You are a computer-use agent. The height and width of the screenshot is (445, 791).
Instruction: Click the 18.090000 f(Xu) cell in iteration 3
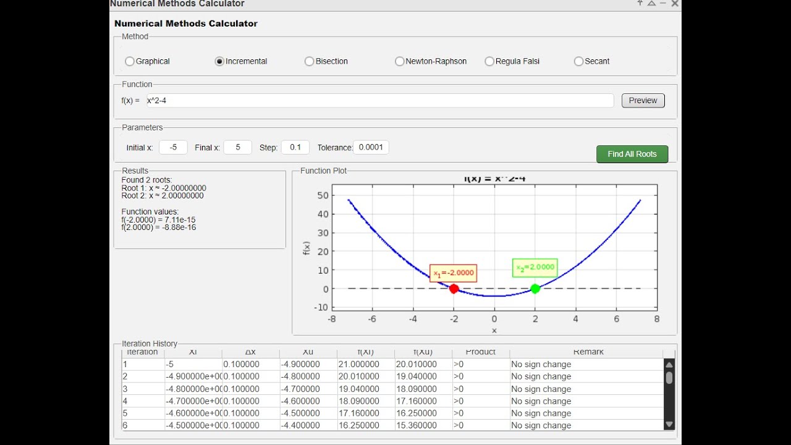[x=423, y=389]
